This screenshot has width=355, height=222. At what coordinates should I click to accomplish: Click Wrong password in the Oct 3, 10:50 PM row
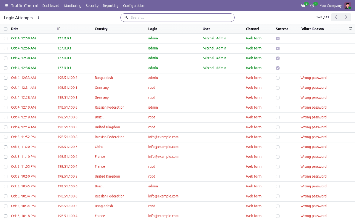tap(314, 176)
